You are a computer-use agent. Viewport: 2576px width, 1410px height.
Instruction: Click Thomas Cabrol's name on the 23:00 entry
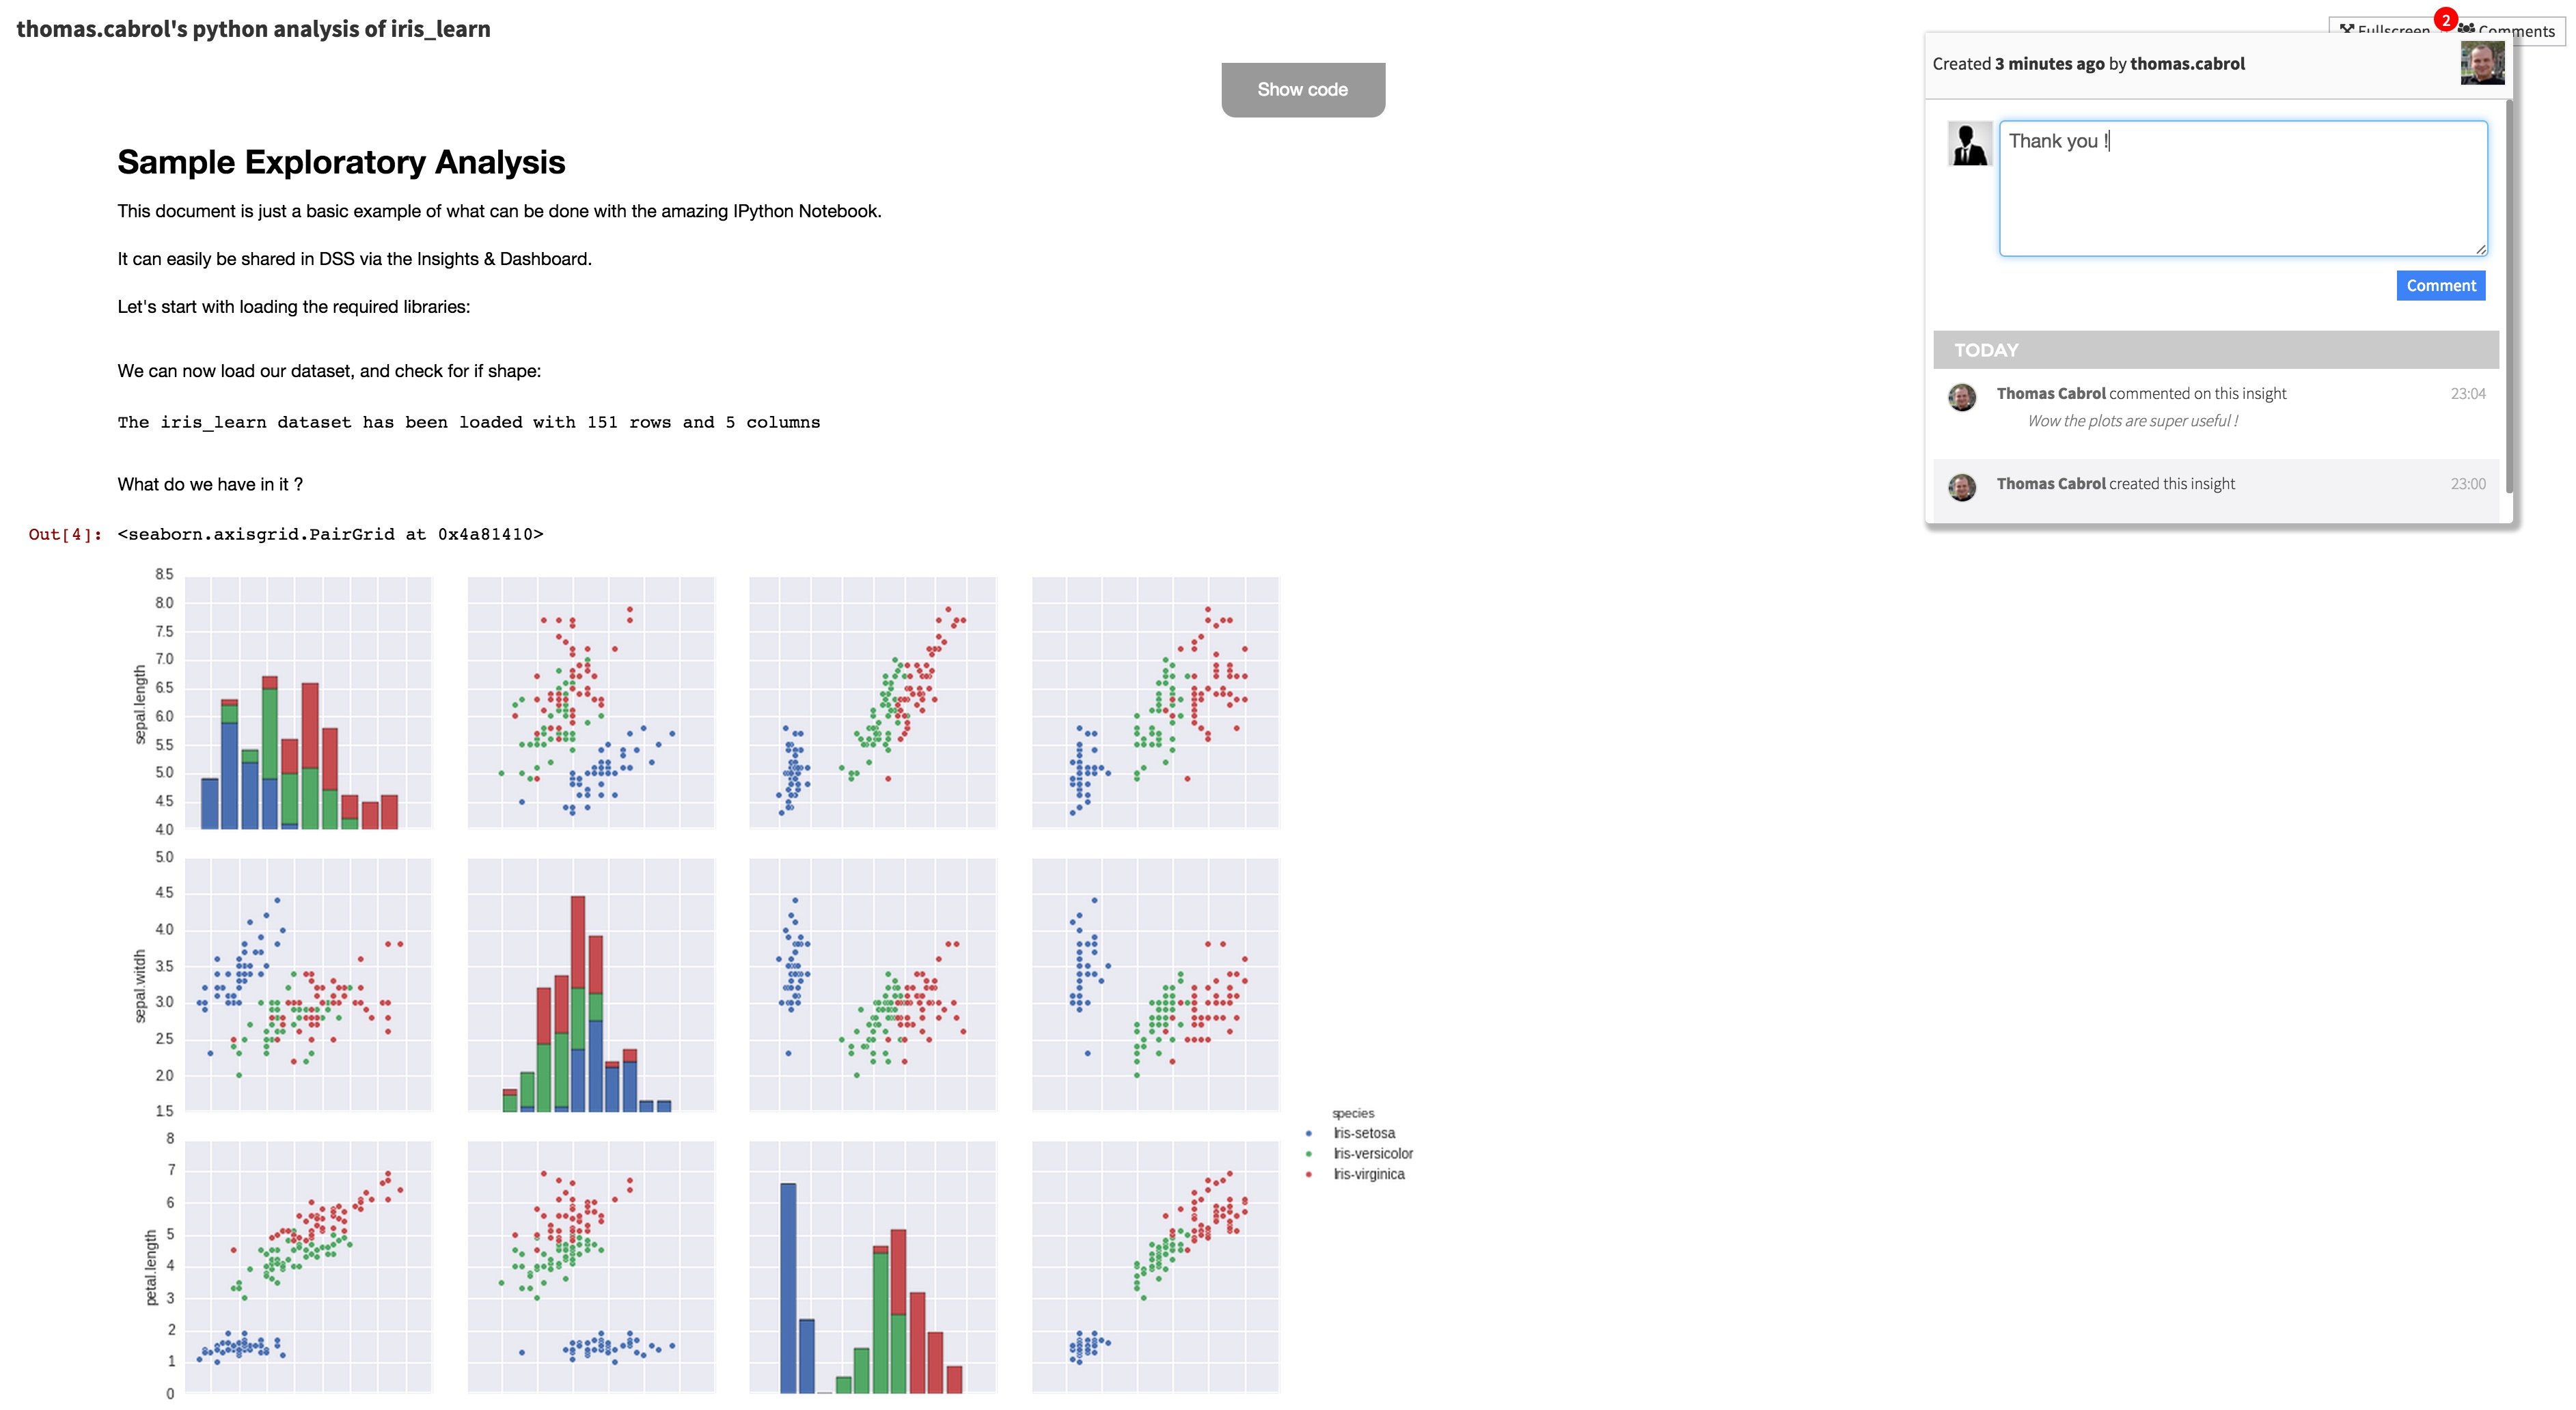[x=2051, y=483]
